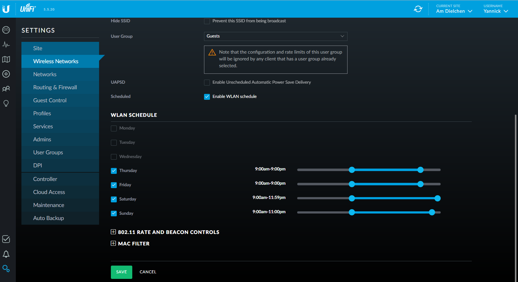Viewport: 518px width, 282px height.
Task: Open the Map icon in sidebar
Action: (6, 59)
